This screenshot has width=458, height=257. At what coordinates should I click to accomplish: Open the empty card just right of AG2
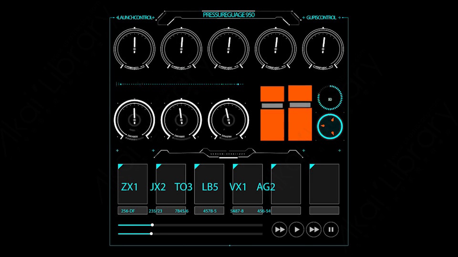286,184
